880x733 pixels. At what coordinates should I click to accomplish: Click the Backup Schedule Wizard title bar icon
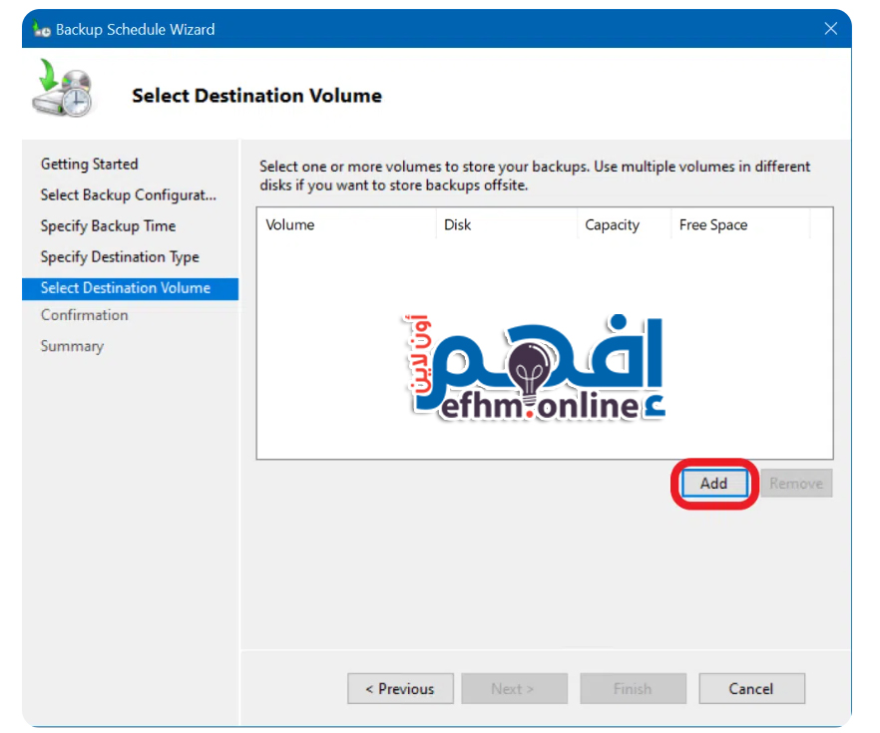pyautogui.click(x=42, y=30)
